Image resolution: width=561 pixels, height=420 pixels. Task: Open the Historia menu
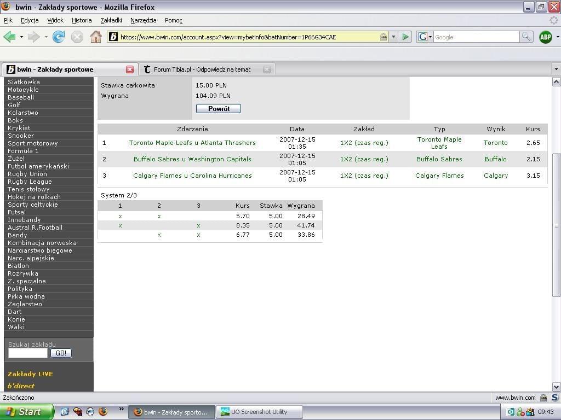tap(82, 20)
